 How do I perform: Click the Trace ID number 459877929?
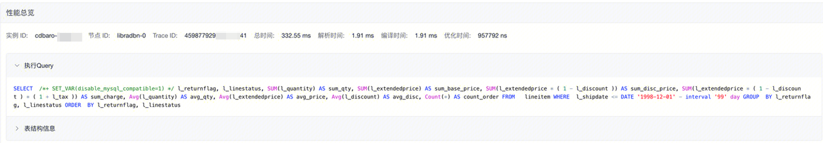200,36
